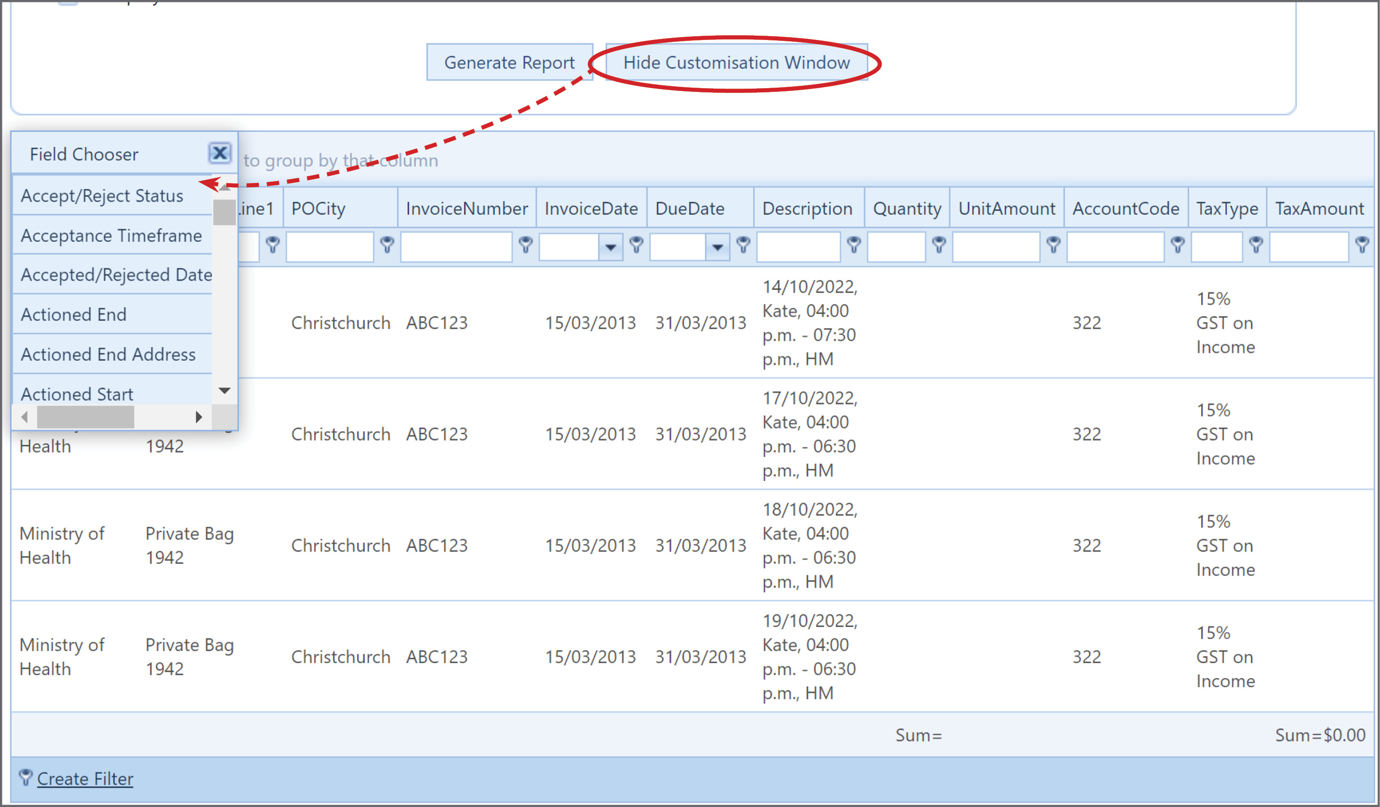1380x807 pixels.
Task: Select Acceptance Timeframe field in chooser
Action: [x=112, y=235]
